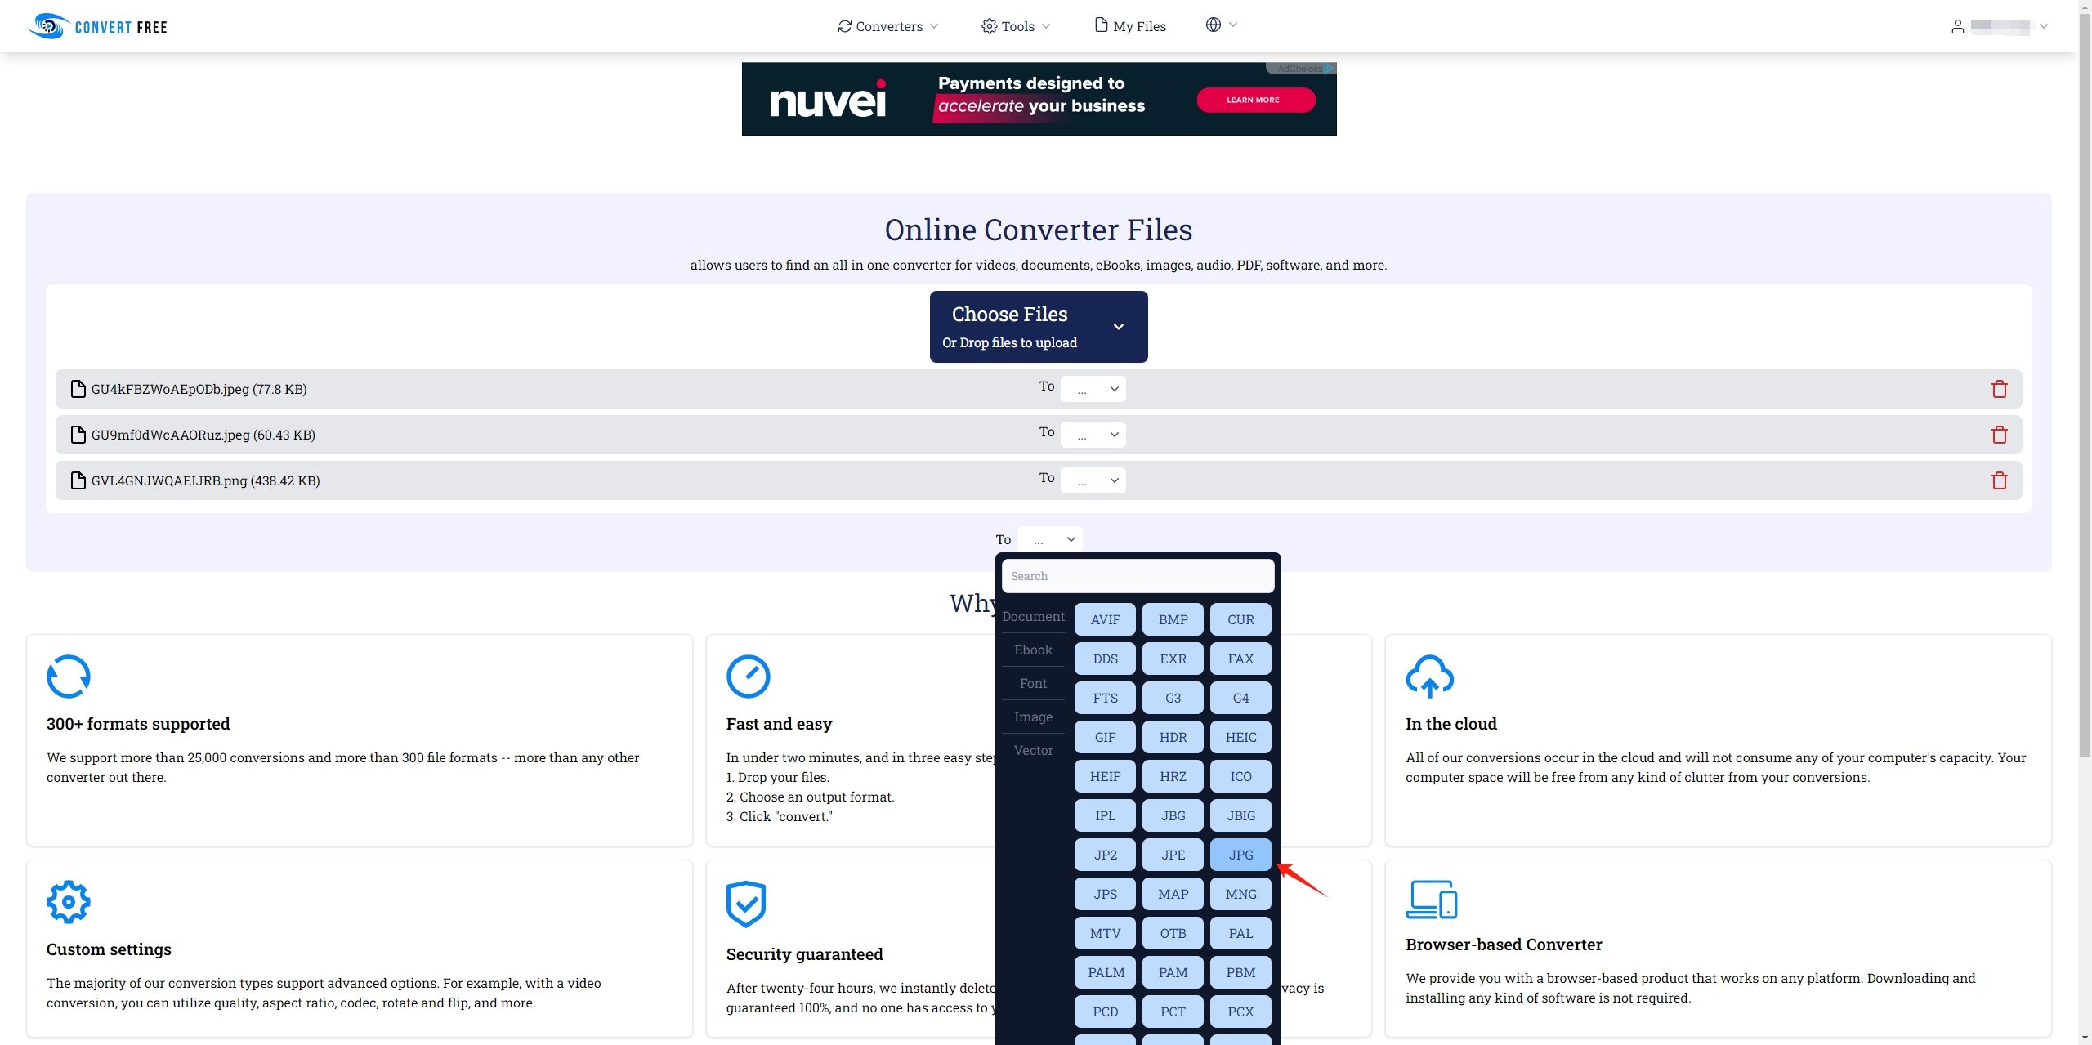
Task: Select the GIF output format option
Action: [1105, 737]
